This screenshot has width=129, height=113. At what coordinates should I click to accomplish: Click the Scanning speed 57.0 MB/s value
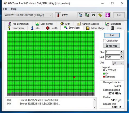click(115, 93)
